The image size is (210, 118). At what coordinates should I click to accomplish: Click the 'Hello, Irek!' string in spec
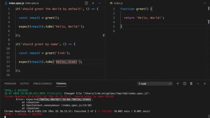click(x=67, y=62)
